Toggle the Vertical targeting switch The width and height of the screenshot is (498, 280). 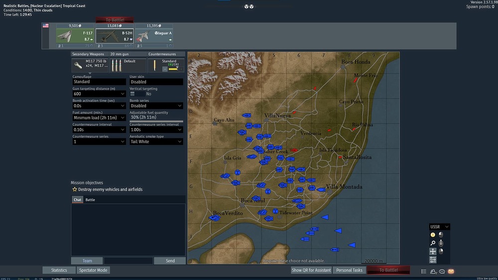tap(137, 94)
